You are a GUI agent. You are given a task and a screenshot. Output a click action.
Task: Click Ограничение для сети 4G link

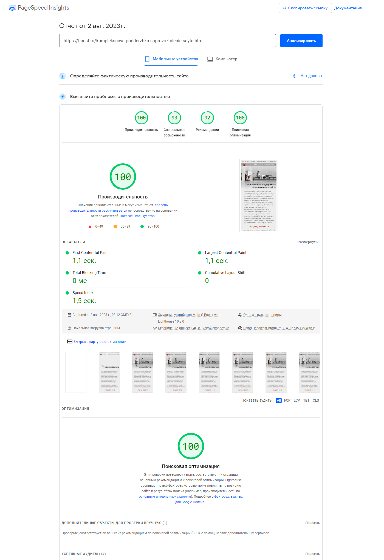[x=193, y=328]
